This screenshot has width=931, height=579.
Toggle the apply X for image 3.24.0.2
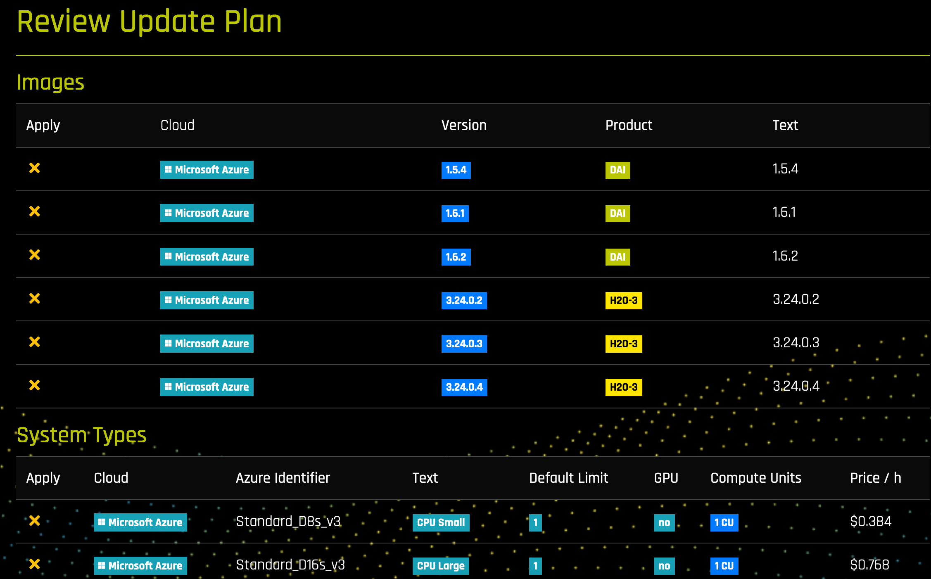(35, 299)
